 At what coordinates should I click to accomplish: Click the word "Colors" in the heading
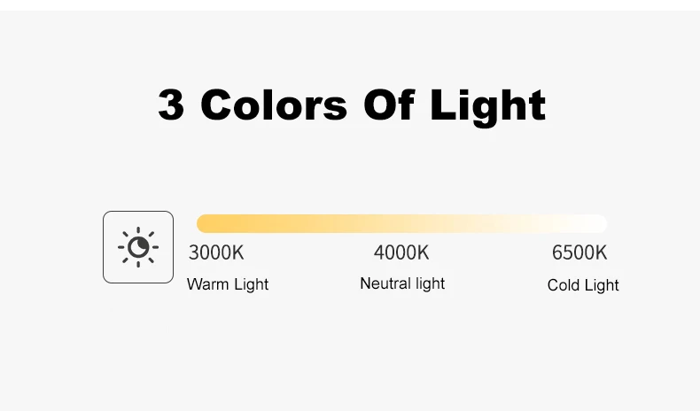point(274,105)
